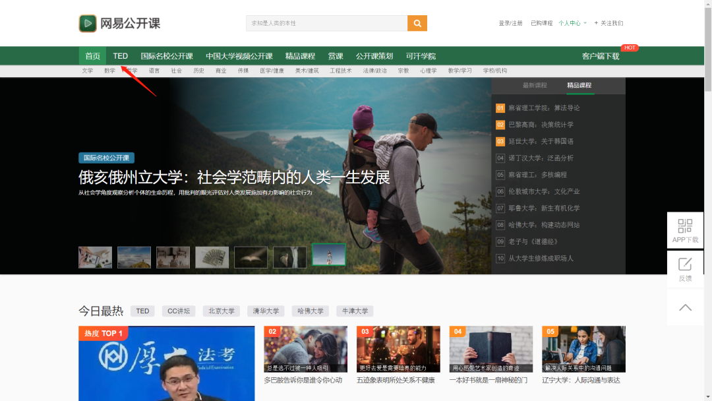
Task: Open 热度 TOP 1 video thumbnail
Action: pos(167,363)
